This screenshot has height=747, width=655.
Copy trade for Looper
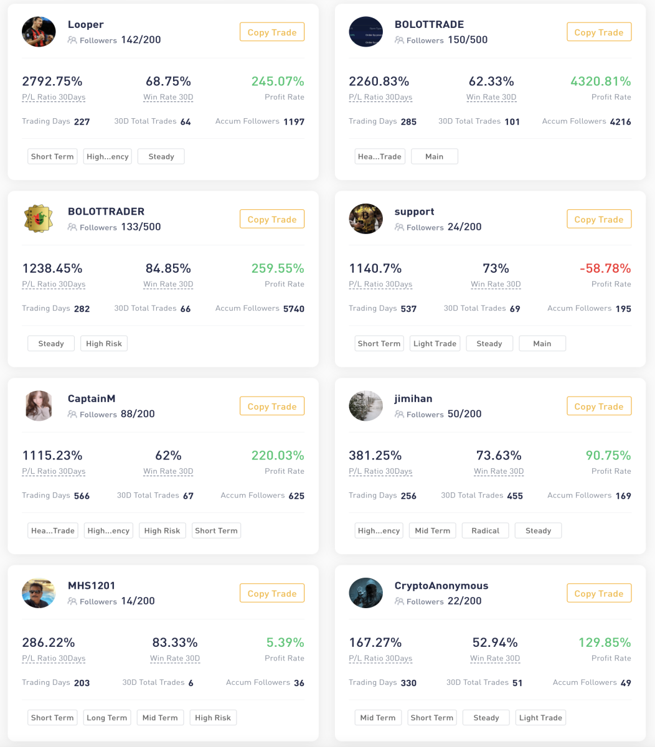(272, 32)
